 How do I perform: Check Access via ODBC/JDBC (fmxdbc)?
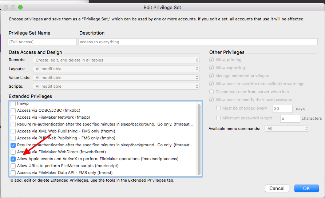(13, 111)
